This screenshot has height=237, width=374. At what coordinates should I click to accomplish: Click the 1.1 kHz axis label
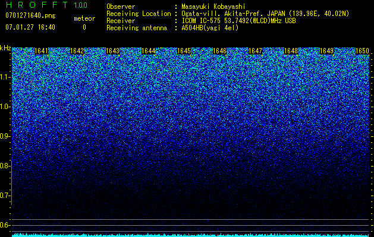[5, 77]
